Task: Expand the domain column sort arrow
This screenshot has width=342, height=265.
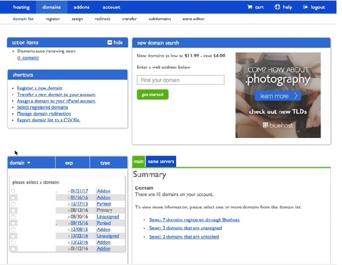Action: click(29, 162)
